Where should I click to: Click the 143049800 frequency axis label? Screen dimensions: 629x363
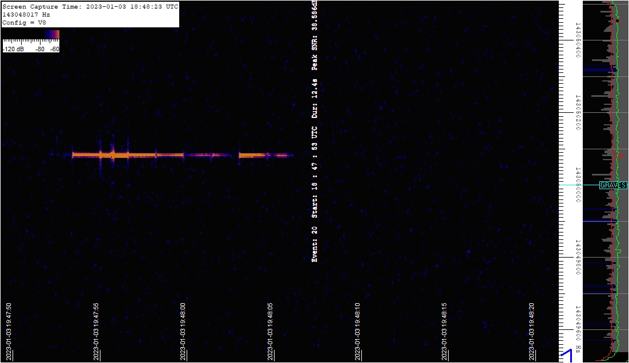[578, 257]
